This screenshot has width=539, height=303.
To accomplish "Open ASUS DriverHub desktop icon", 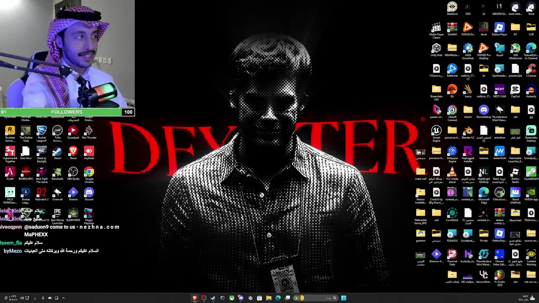I will (x=468, y=51).
